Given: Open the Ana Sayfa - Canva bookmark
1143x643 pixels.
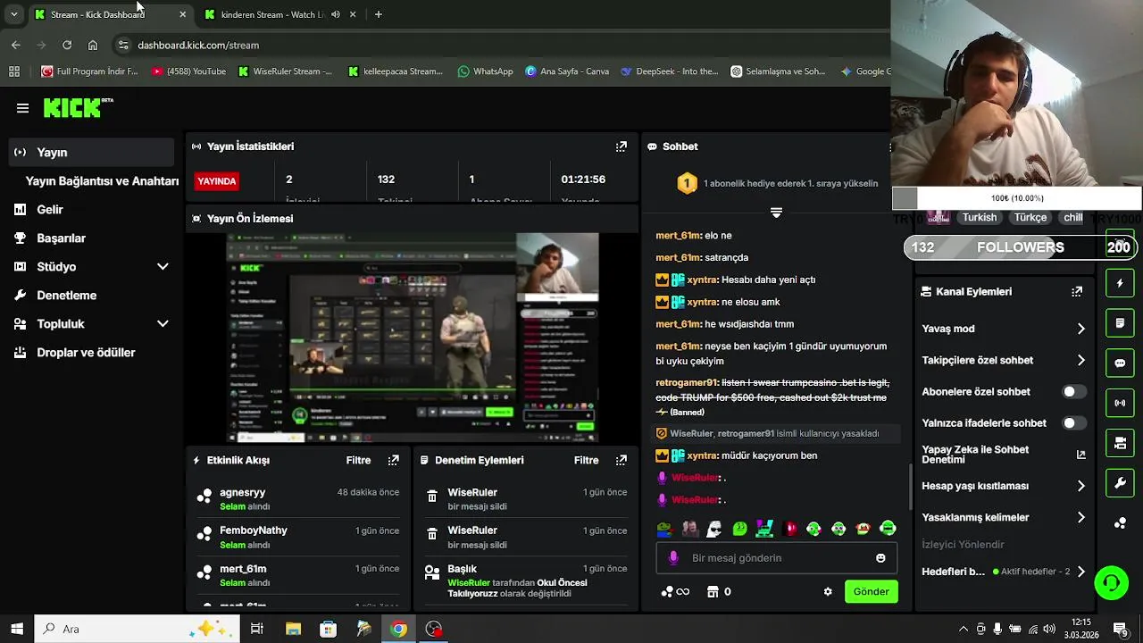Looking at the screenshot, I should (x=567, y=71).
